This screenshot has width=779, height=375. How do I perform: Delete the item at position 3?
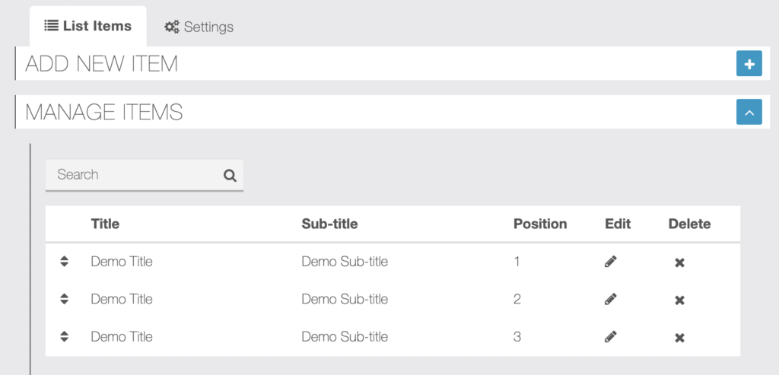(679, 338)
